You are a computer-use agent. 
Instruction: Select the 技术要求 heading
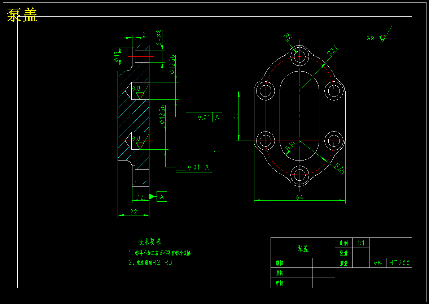click(150, 241)
